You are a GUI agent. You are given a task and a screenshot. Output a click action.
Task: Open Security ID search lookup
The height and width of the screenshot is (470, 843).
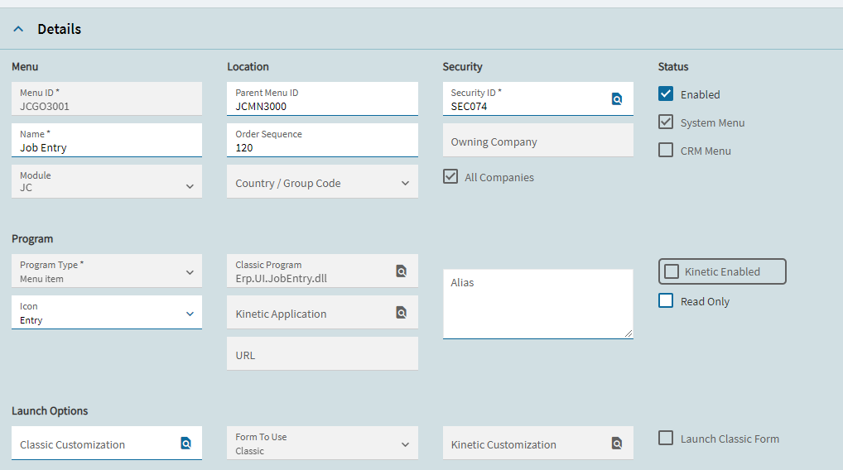[617, 98]
